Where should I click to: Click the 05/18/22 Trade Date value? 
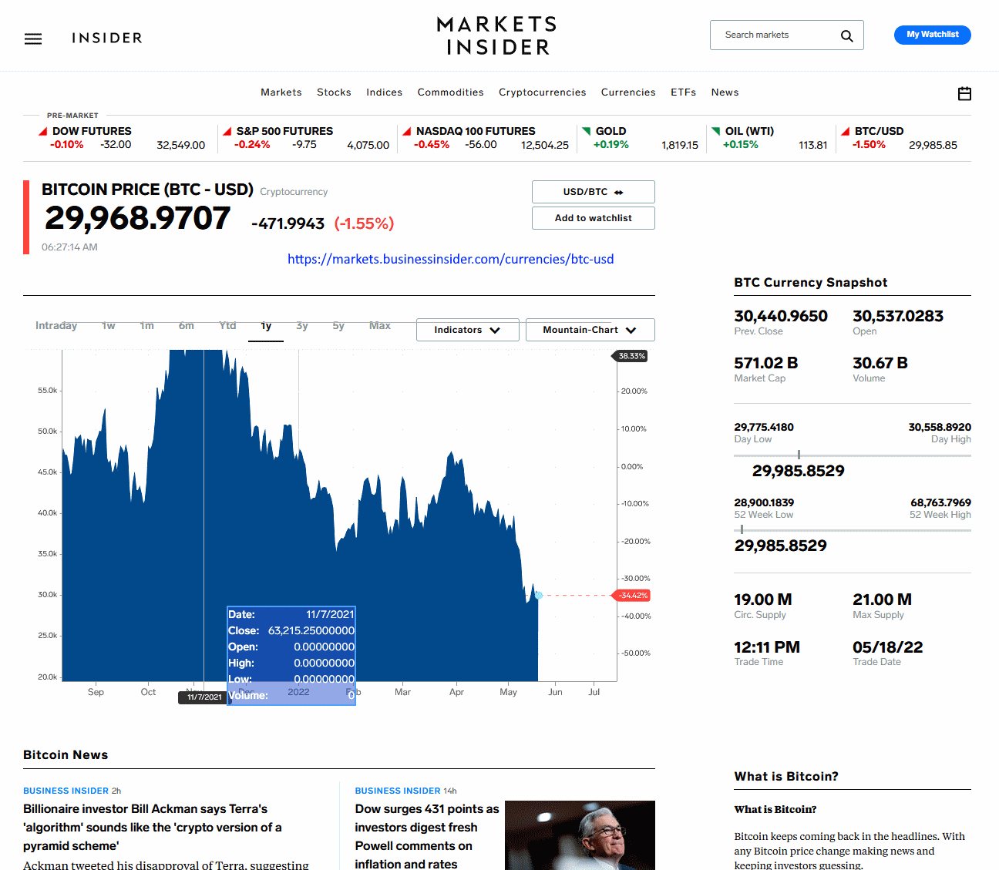pos(888,647)
